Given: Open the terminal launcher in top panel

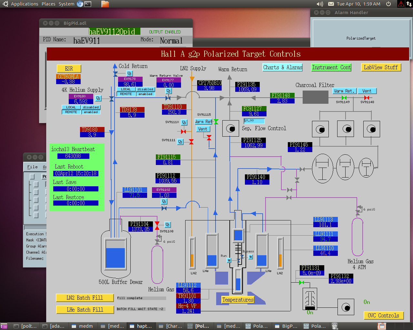Looking at the screenshot, I should (88, 4).
